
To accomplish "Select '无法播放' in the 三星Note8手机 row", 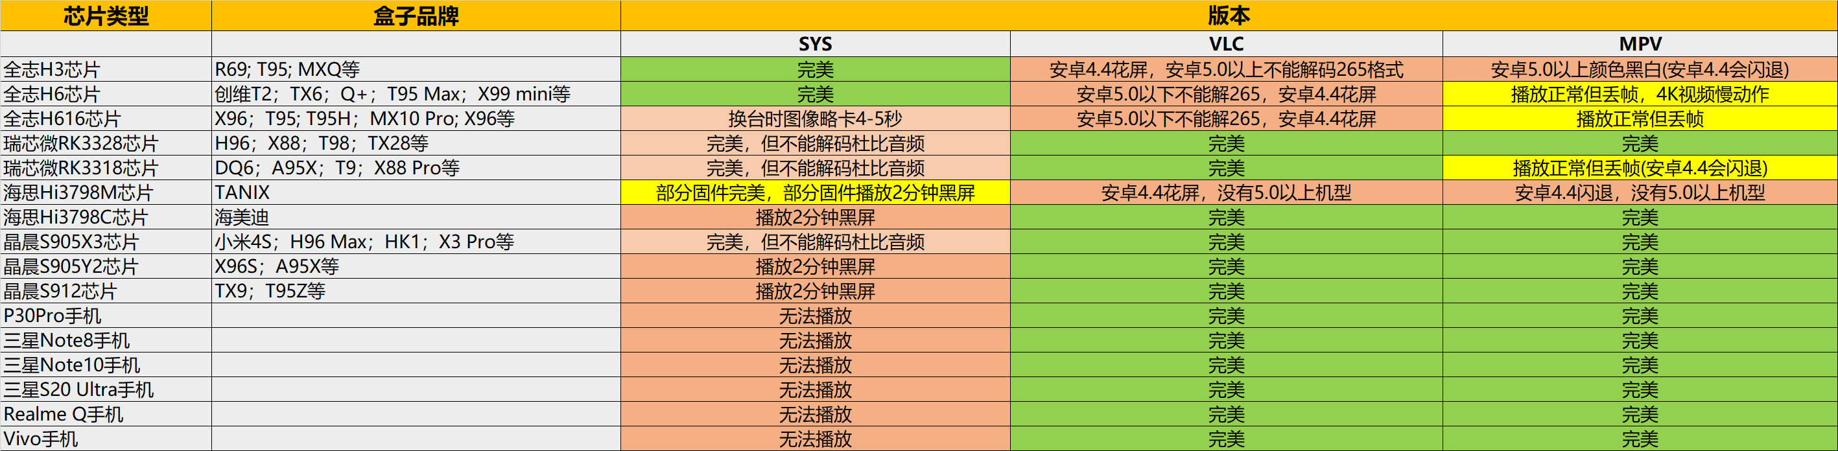I will pyautogui.click(x=816, y=340).
